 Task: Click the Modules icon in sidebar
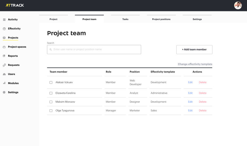coord(4,83)
